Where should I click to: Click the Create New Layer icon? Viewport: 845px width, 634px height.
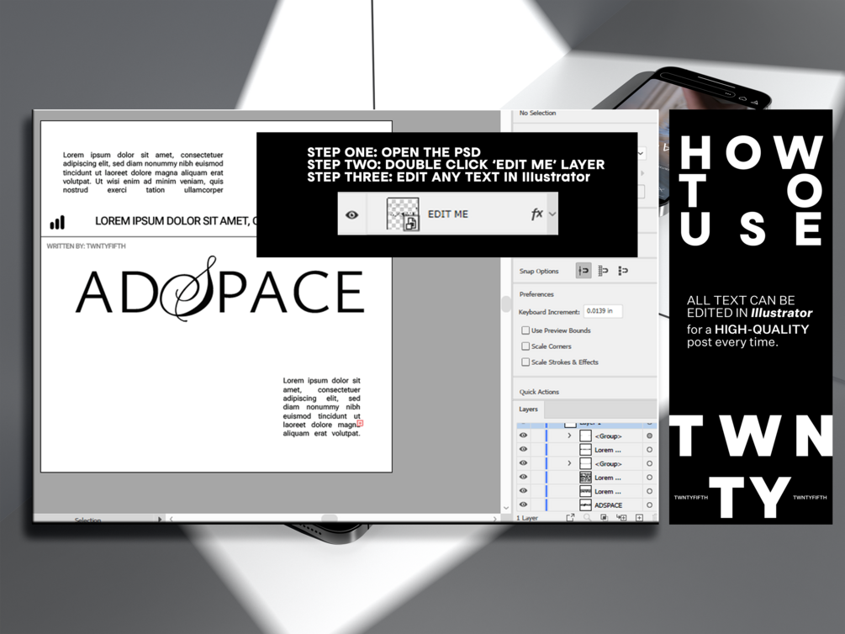tap(639, 518)
